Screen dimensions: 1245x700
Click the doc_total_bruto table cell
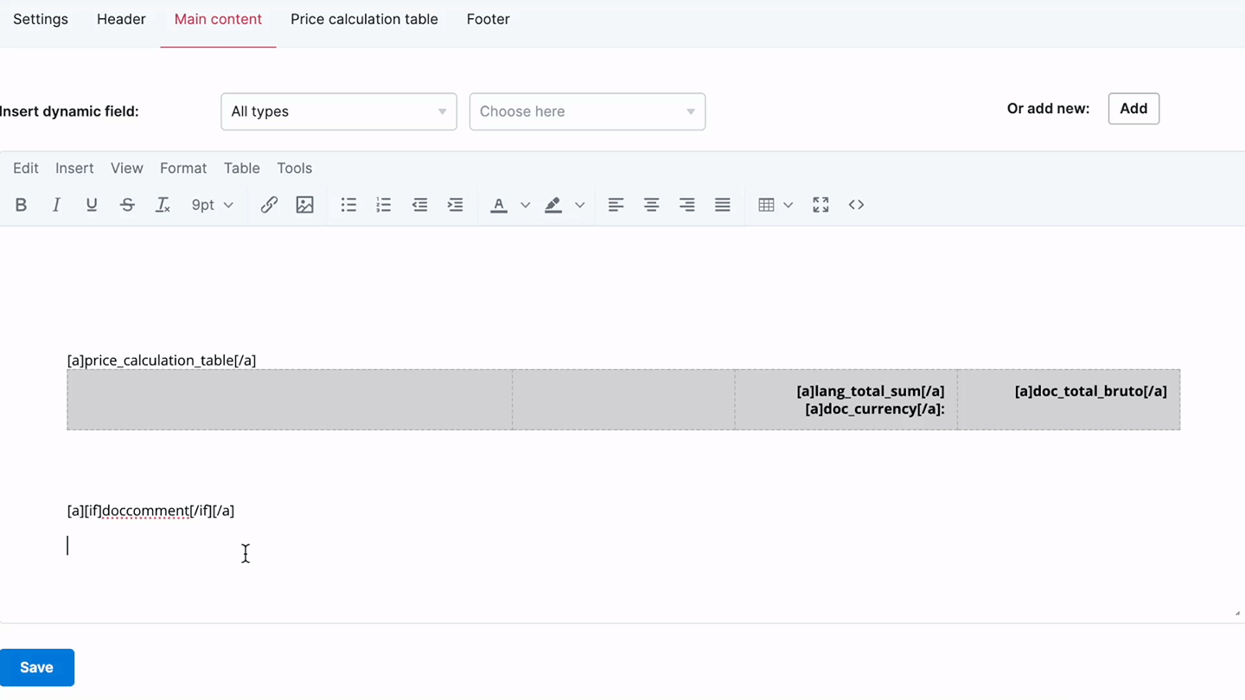click(1069, 399)
